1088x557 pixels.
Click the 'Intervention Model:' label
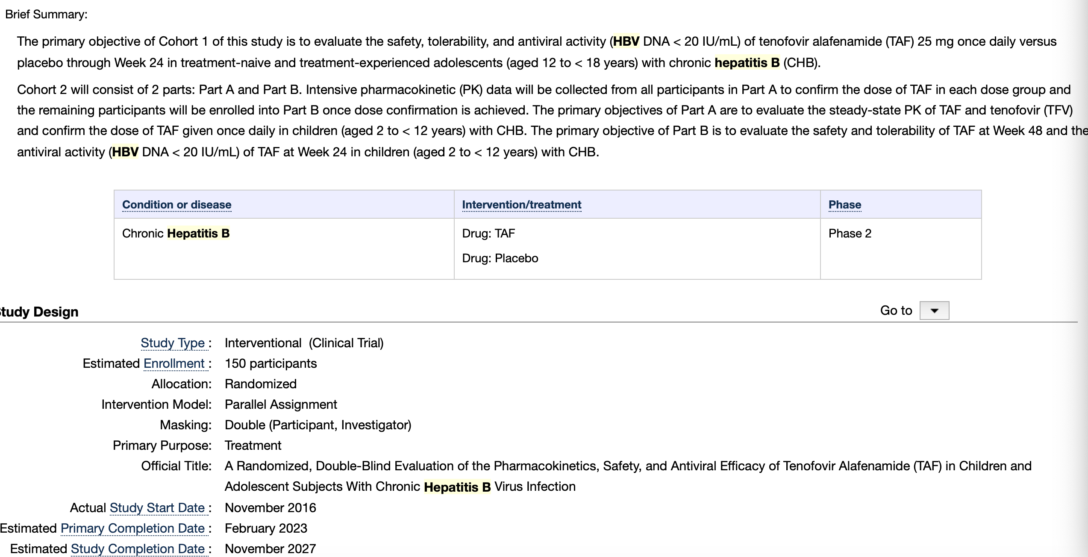point(156,405)
